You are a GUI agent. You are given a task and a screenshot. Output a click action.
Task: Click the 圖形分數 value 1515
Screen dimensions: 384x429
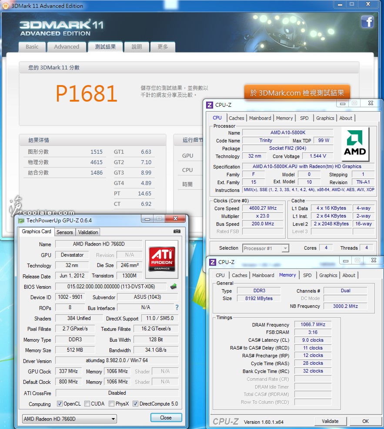coord(97,152)
